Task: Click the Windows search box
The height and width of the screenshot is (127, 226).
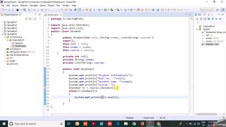Action: [x=36, y=124]
